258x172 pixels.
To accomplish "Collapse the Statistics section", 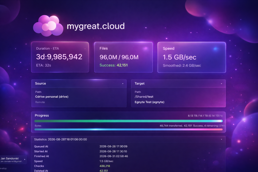I will 221,139.
